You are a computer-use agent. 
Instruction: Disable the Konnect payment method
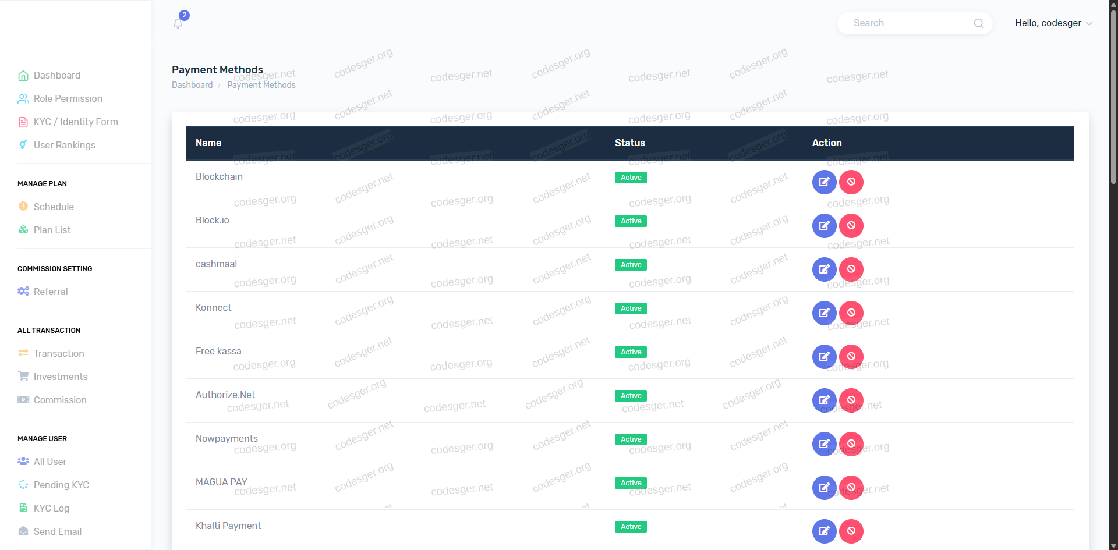point(851,313)
